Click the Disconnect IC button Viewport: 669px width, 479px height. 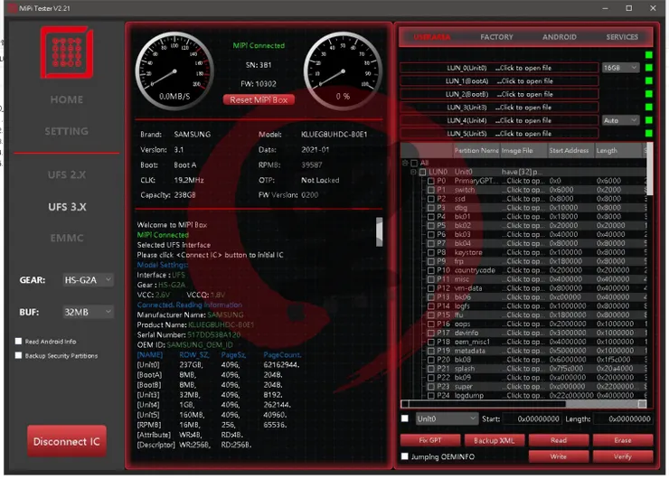coord(67,441)
